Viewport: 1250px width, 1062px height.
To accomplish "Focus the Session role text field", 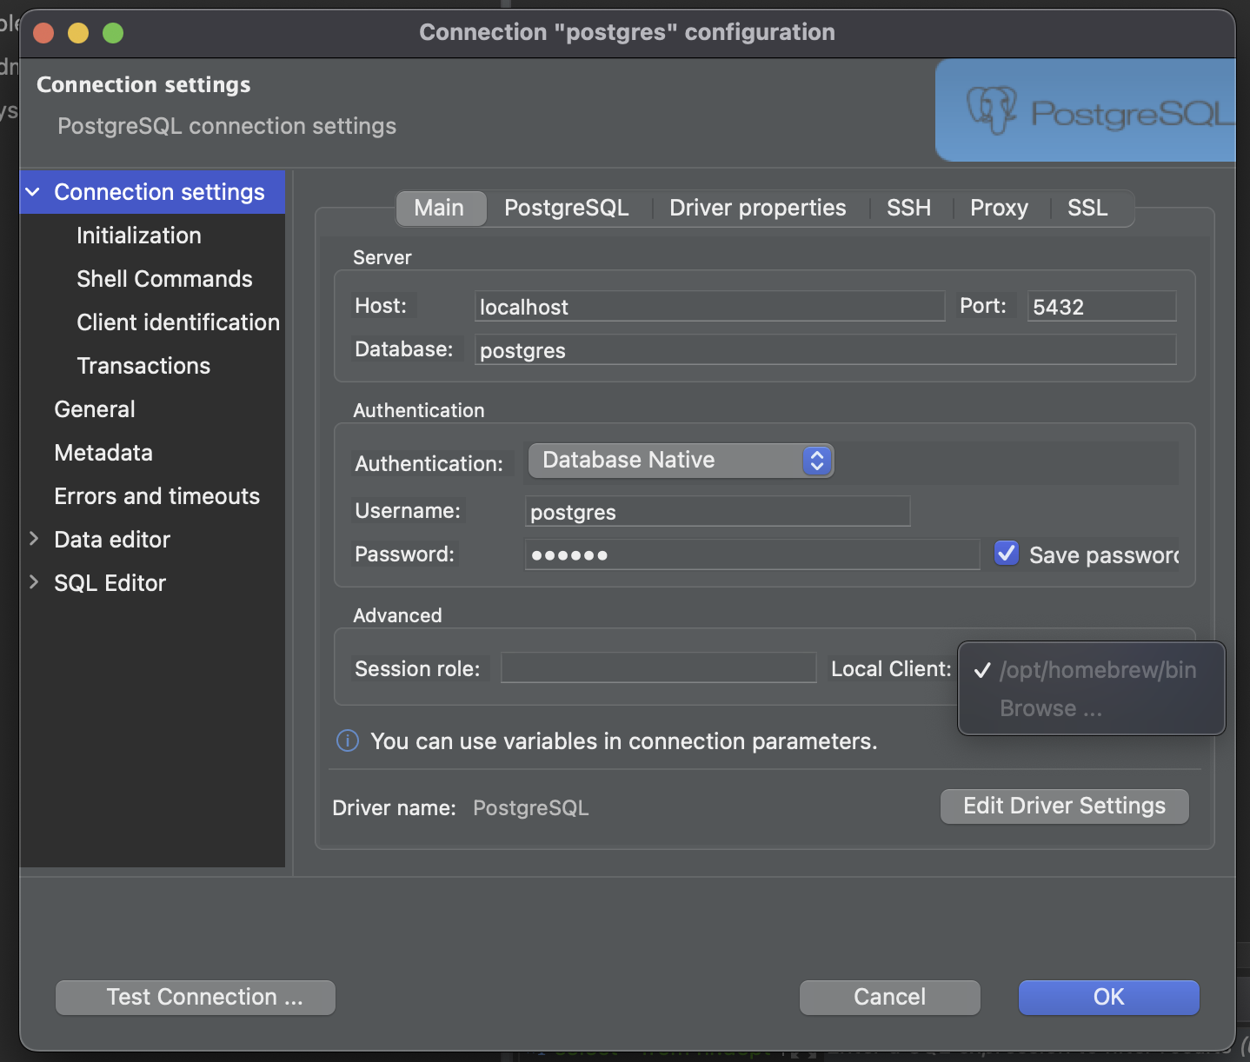I will [658, 668].
